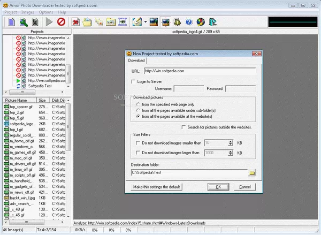Click the Destination folder path field
321x235 pixels.
point(189,172)
